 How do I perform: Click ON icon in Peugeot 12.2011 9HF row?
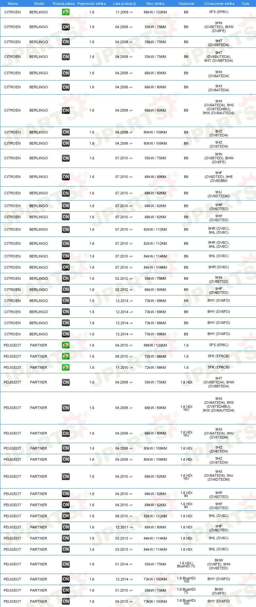click(66, 527)
